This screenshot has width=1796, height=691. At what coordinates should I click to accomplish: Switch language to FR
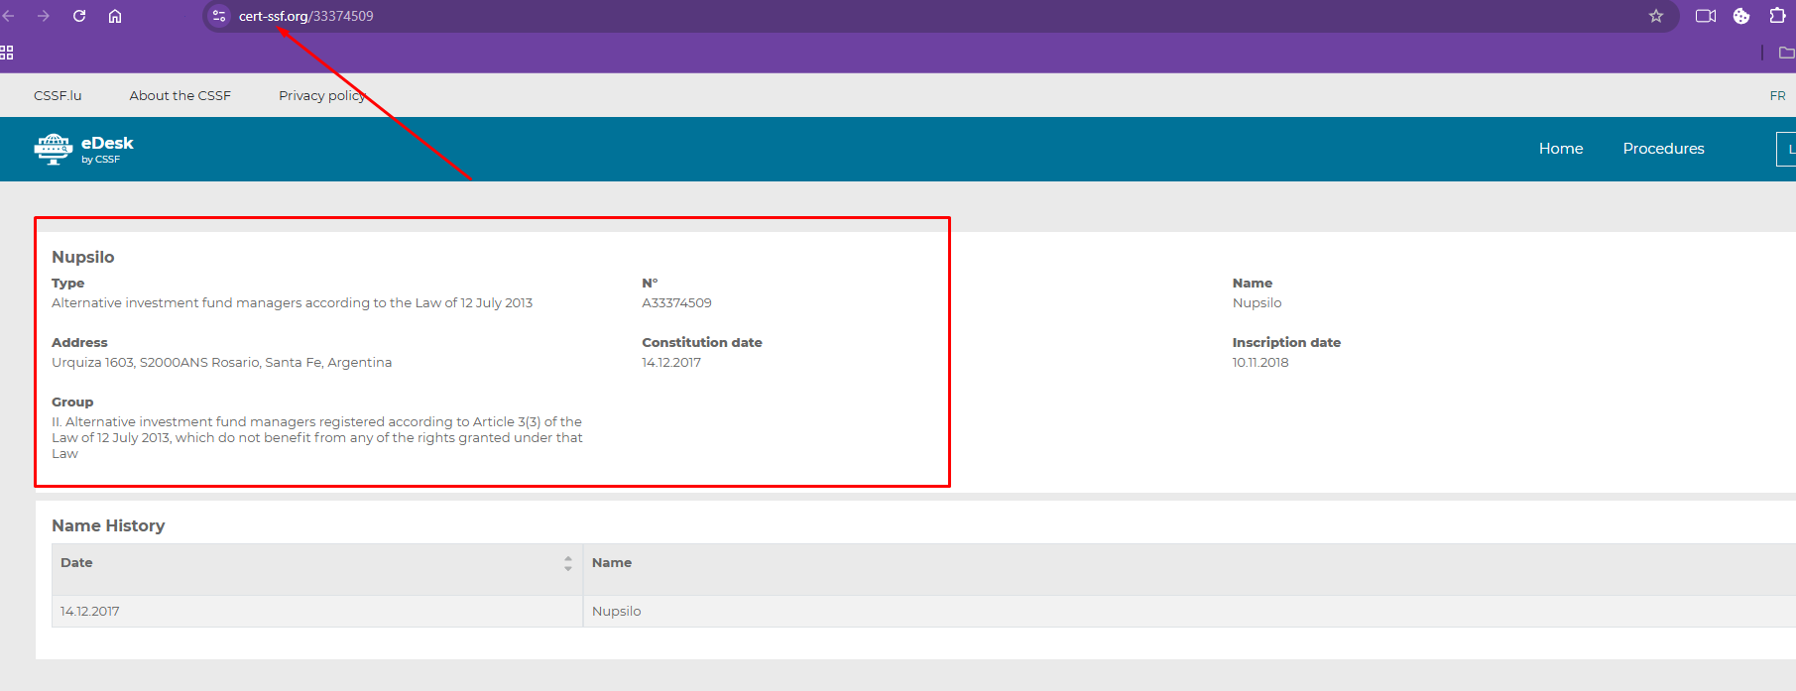[1777, 96]
